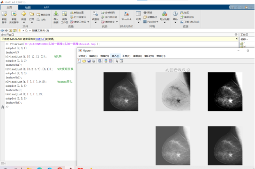Image resolution: width=255 pixels, height=169 pixels.
Task: Click the Open folder icon in ribbon
Action: coord(32,14)
